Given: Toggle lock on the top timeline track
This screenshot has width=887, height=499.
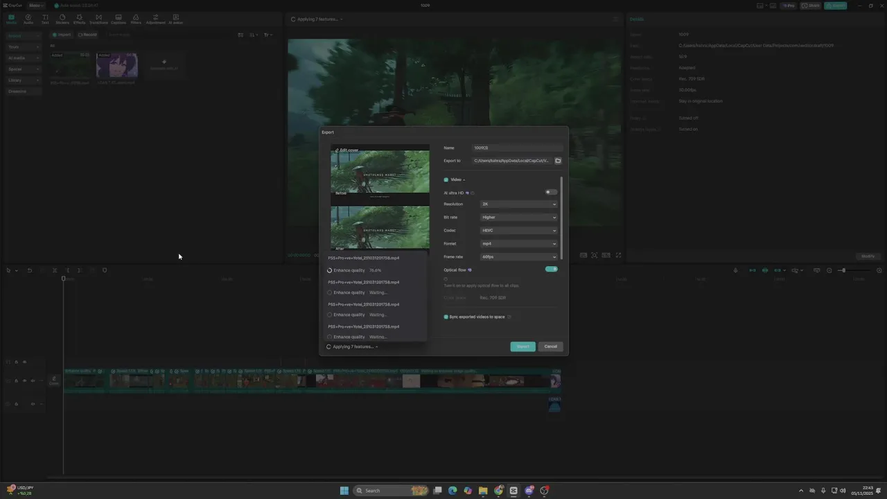Looking at the screenshot, I should tap(16, 362).
